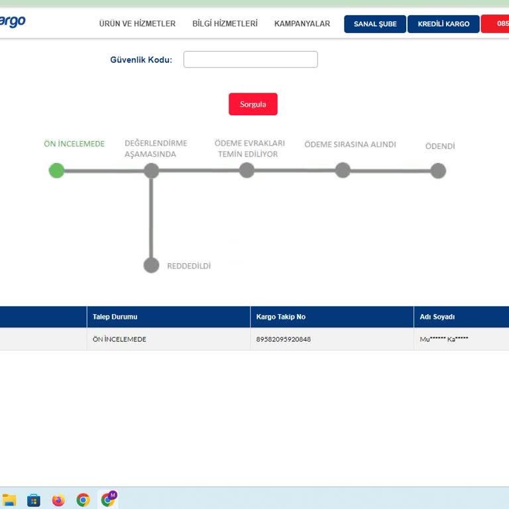Screen dimensions: 509x509
Task: Click the ÖDENDİ step circle
Action: 438,171
